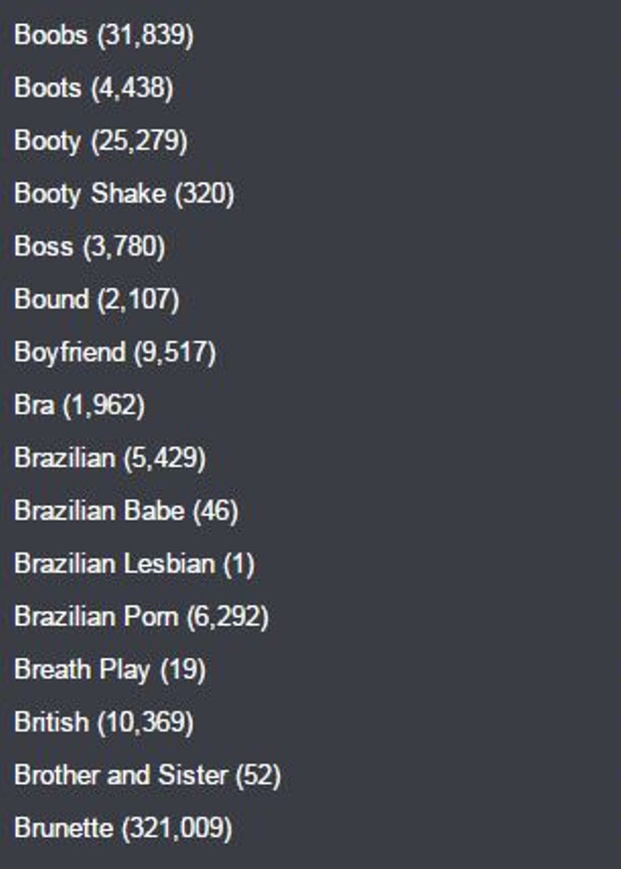The height and width of the screenshot is (869, 621).
Task: Click the category entry with 52 items
Action: click(147, 775)
